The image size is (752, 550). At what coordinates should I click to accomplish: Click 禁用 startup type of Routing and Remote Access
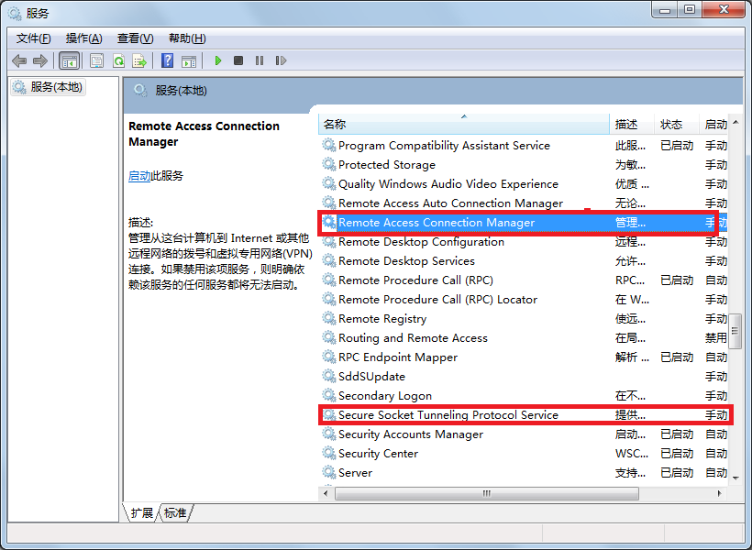tap(716, 338)
